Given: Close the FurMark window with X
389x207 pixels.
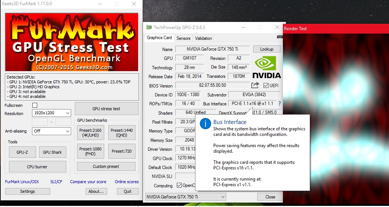Looking at the screenshot, I should pos(134,4).
